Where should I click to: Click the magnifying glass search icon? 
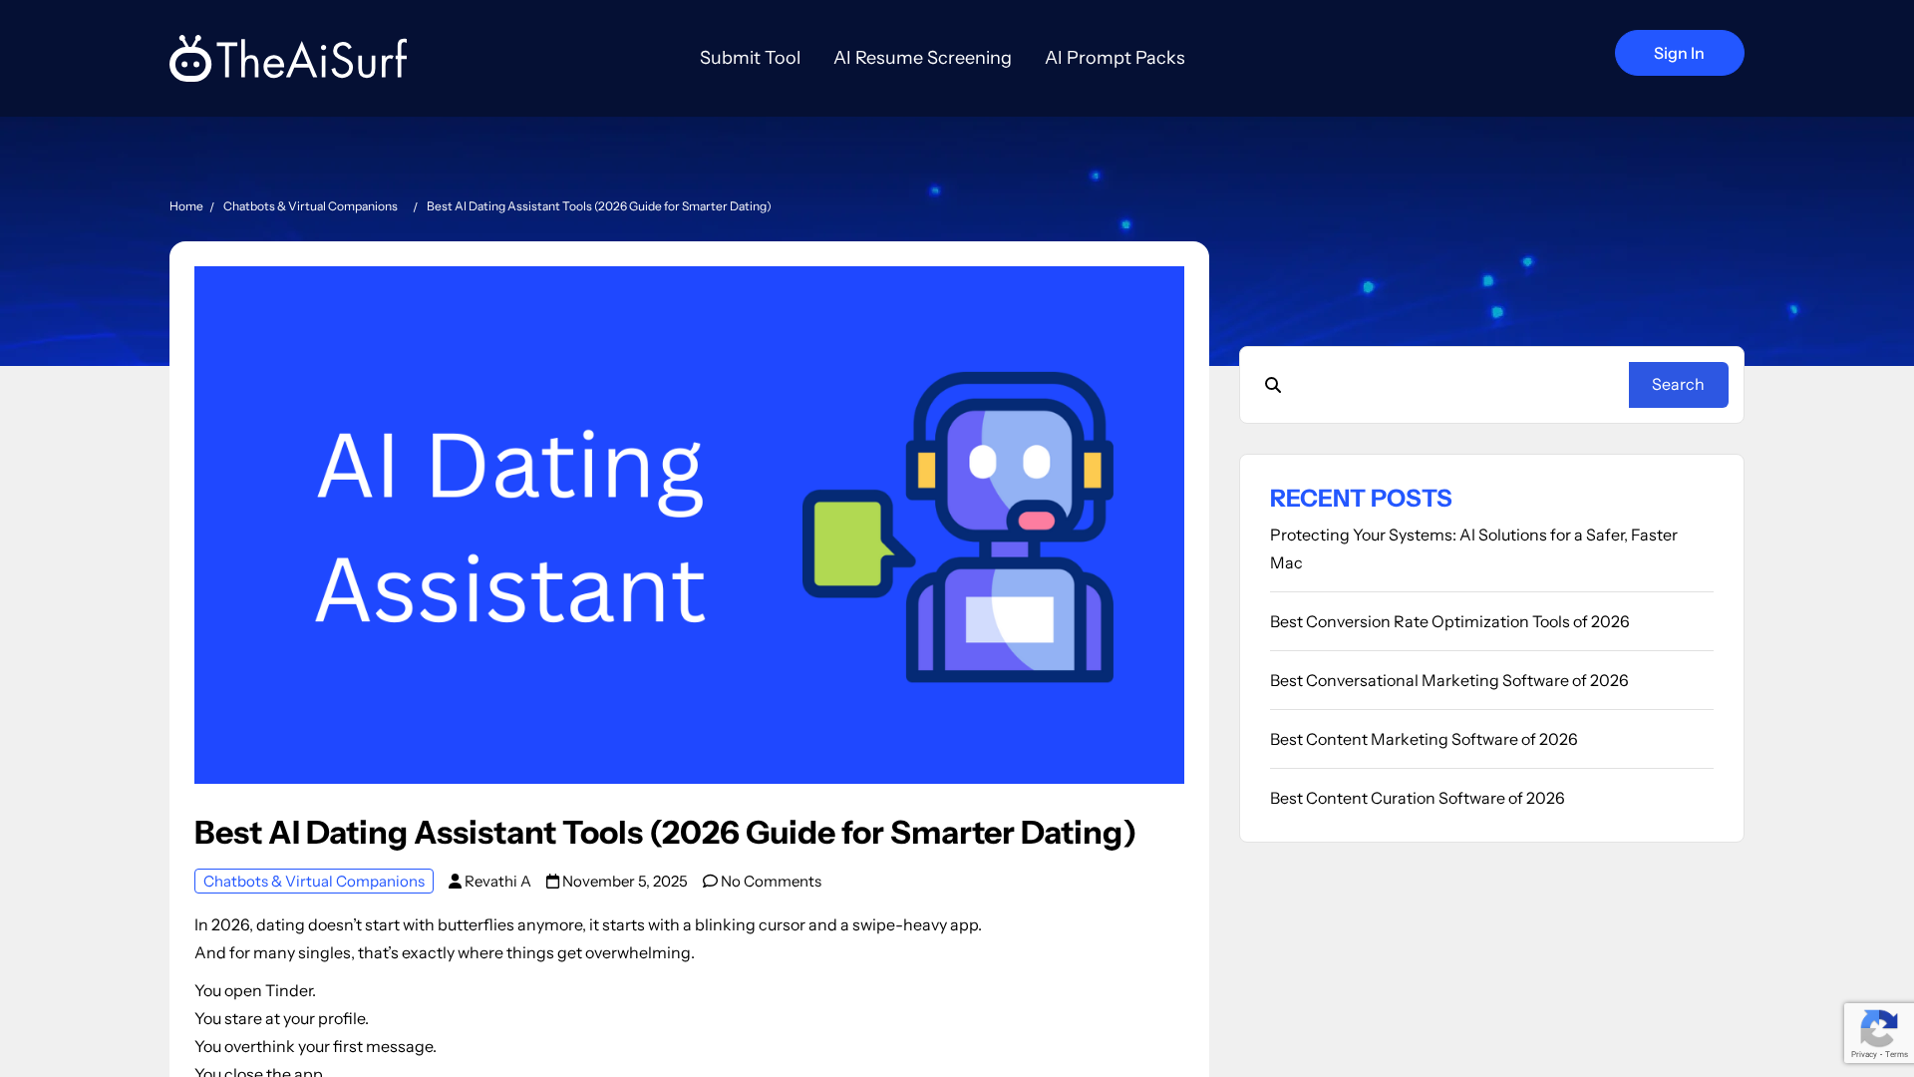[1273, 385]
